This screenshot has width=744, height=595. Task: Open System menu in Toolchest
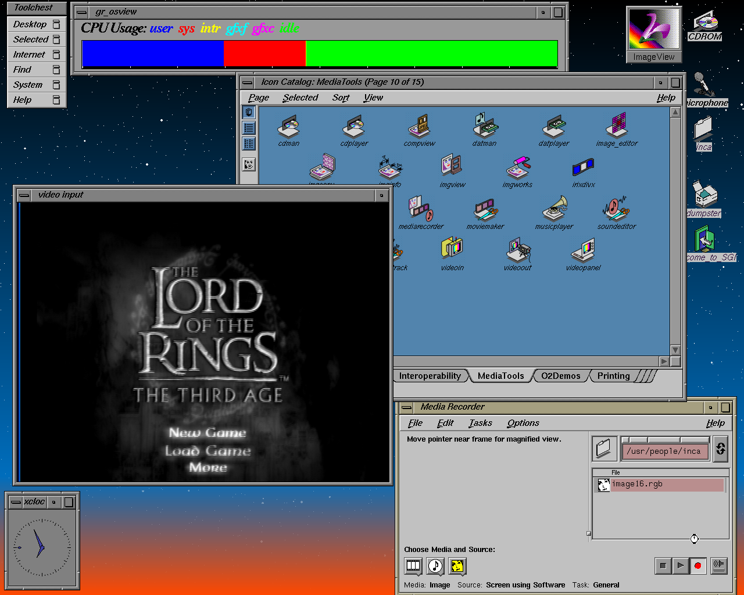click(x=37, y=85)
